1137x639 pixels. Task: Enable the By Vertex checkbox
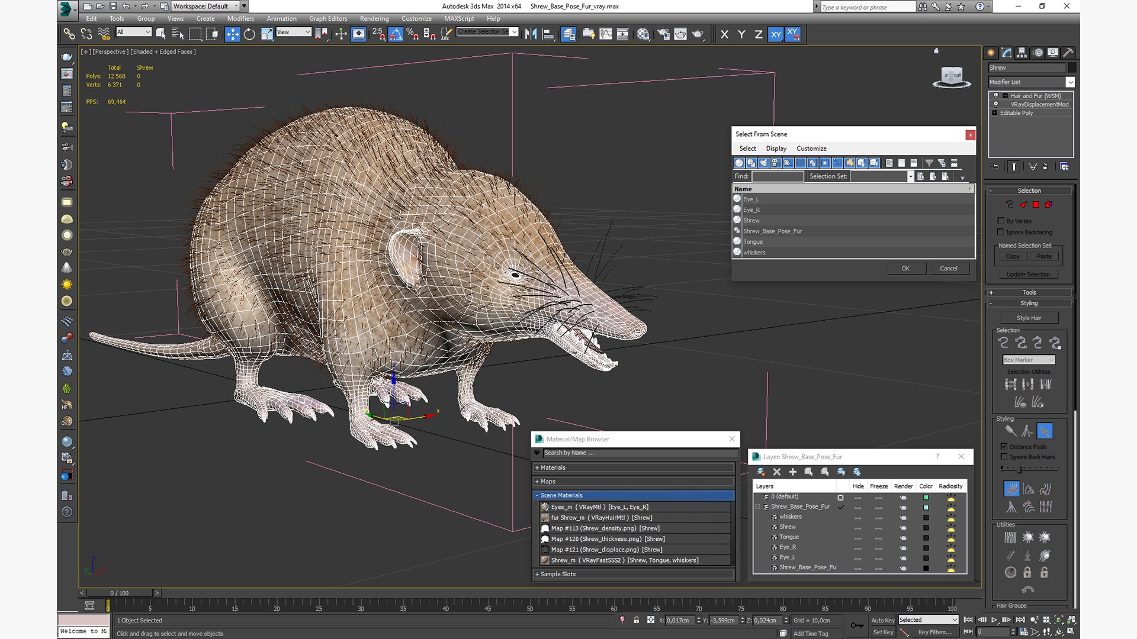click(x=1001, y=221)
